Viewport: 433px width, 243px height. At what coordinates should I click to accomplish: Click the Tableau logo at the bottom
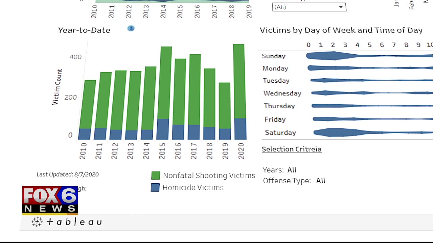pos(67,222)
